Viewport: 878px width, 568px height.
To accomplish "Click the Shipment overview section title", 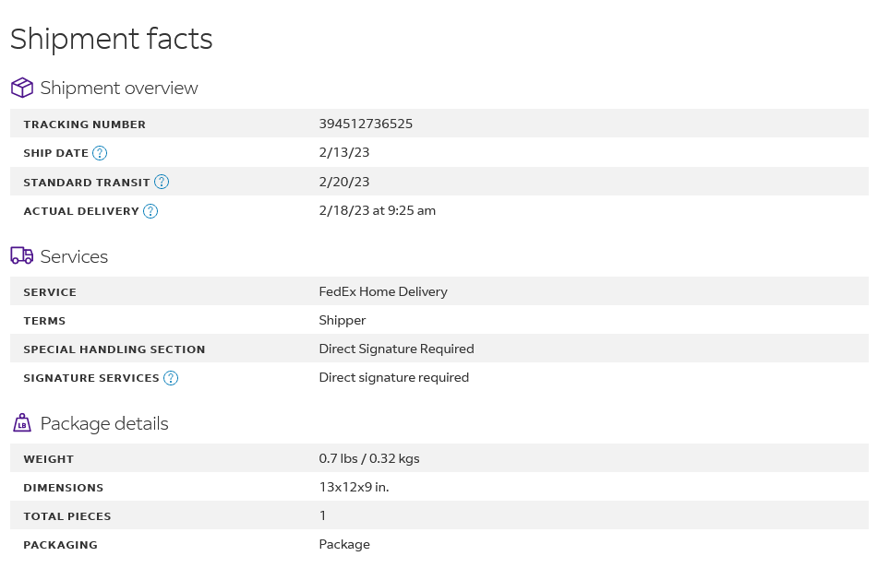I will tap(119, 88).
